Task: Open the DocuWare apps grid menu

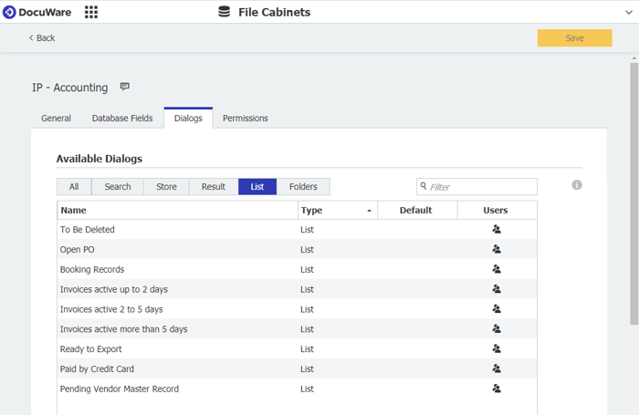Action: 91,12
